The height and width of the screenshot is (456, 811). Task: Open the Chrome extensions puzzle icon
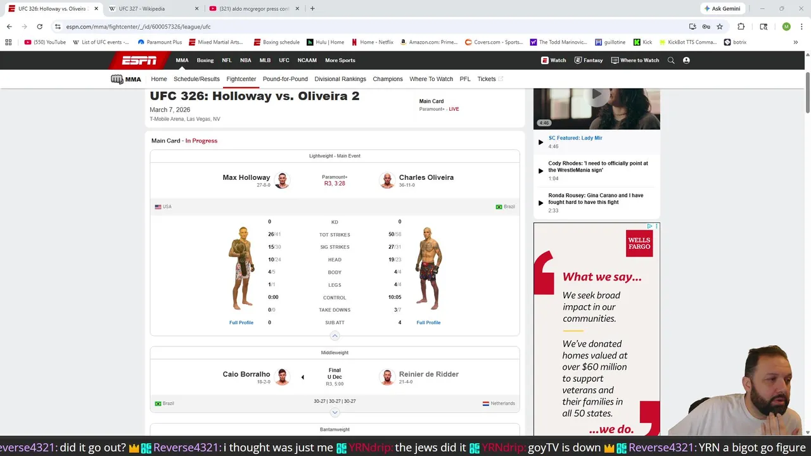coord(741,27)
